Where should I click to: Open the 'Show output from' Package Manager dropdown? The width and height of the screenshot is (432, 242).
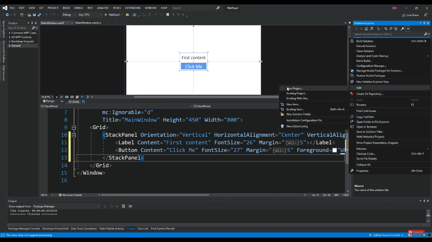tap(66, 206)
